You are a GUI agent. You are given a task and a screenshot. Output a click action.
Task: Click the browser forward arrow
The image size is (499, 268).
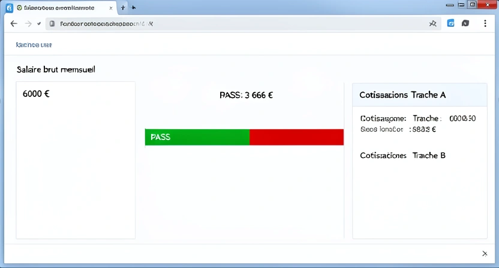(x=28, y=24)
